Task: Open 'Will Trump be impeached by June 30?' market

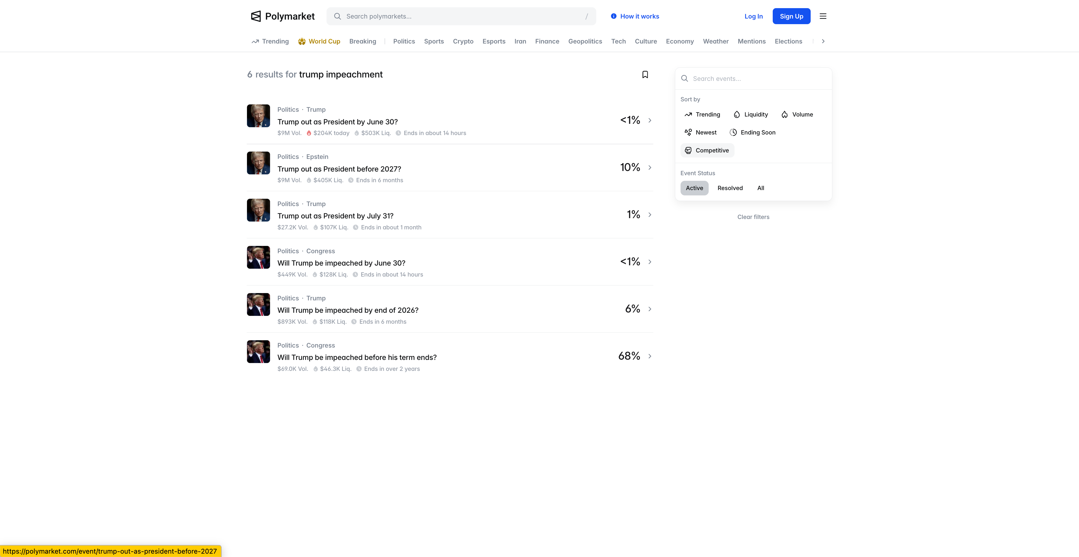Action: pyautogui.click(x=341, y=263)
